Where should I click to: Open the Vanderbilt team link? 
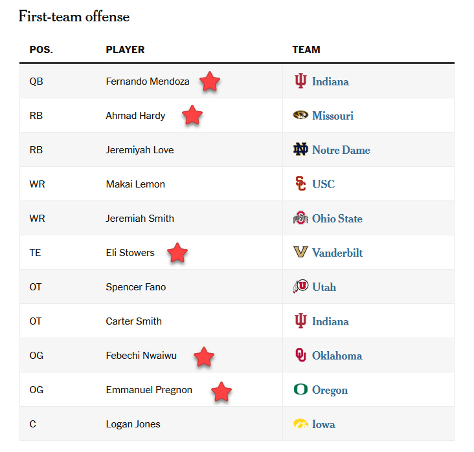tap(337, 253)
